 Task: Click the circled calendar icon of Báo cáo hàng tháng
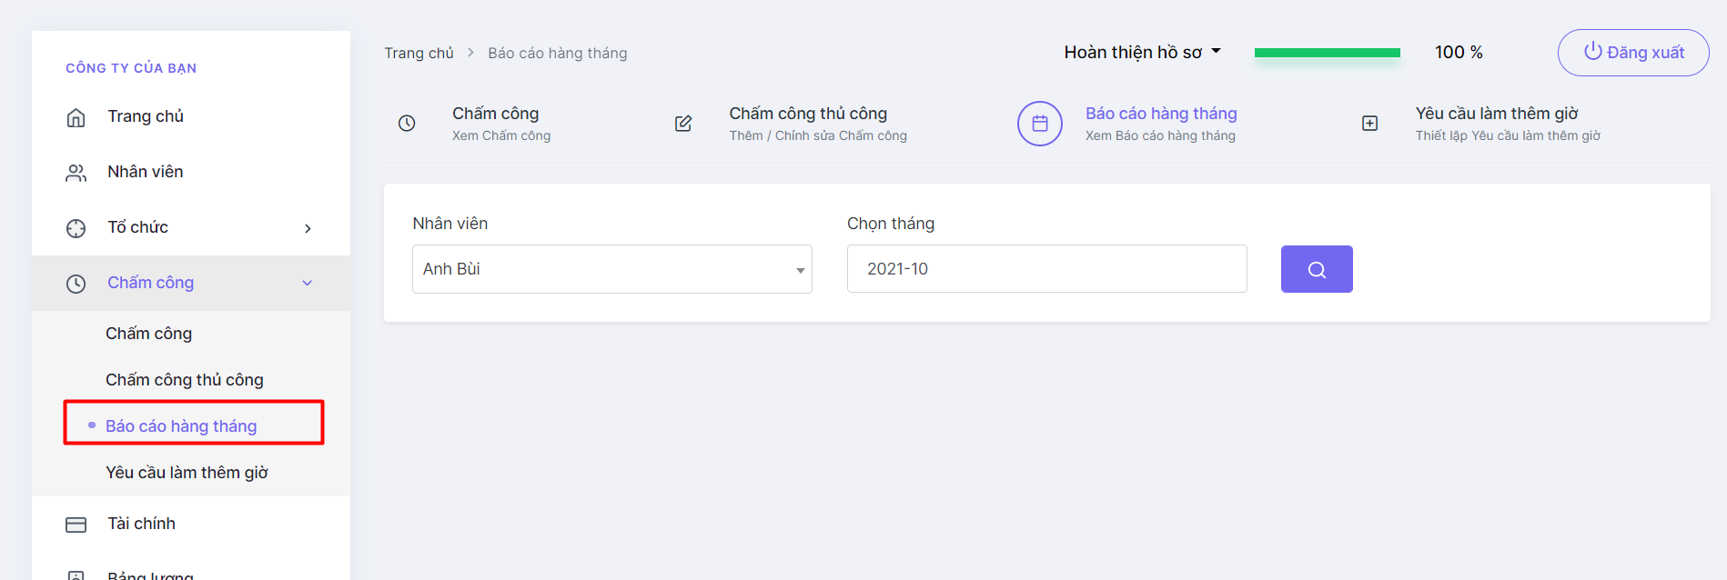1040,124
